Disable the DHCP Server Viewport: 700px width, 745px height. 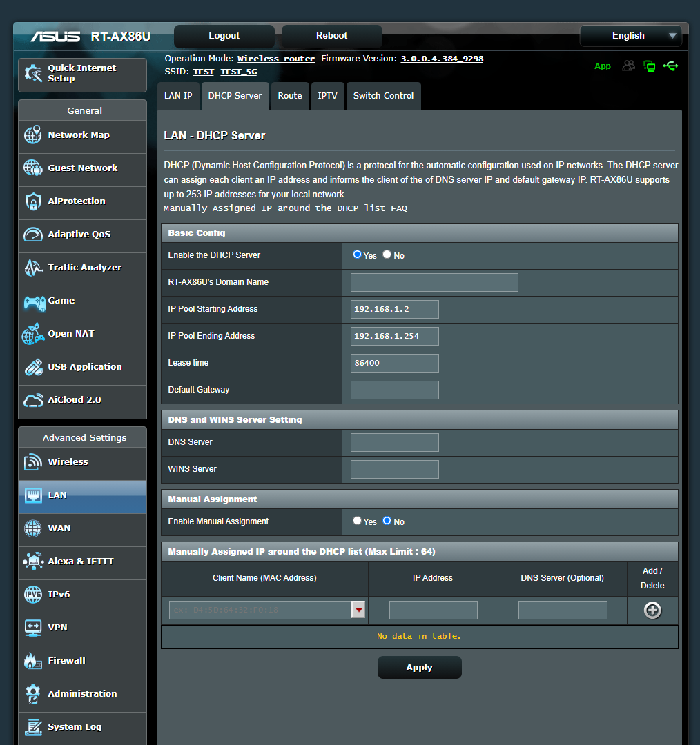[x=387, y=255]
